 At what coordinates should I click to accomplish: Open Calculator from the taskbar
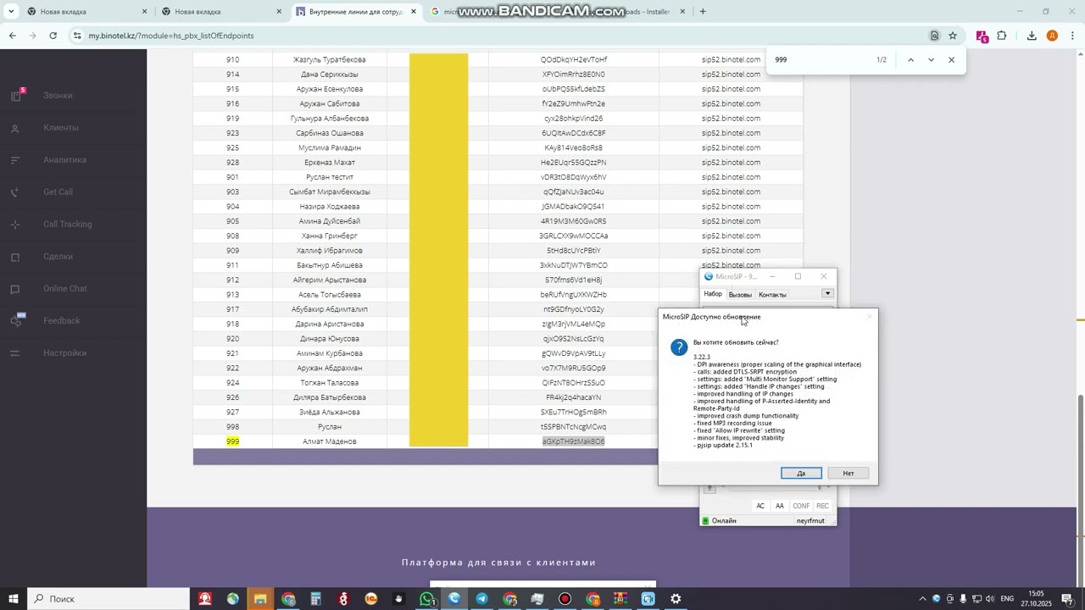315,599
